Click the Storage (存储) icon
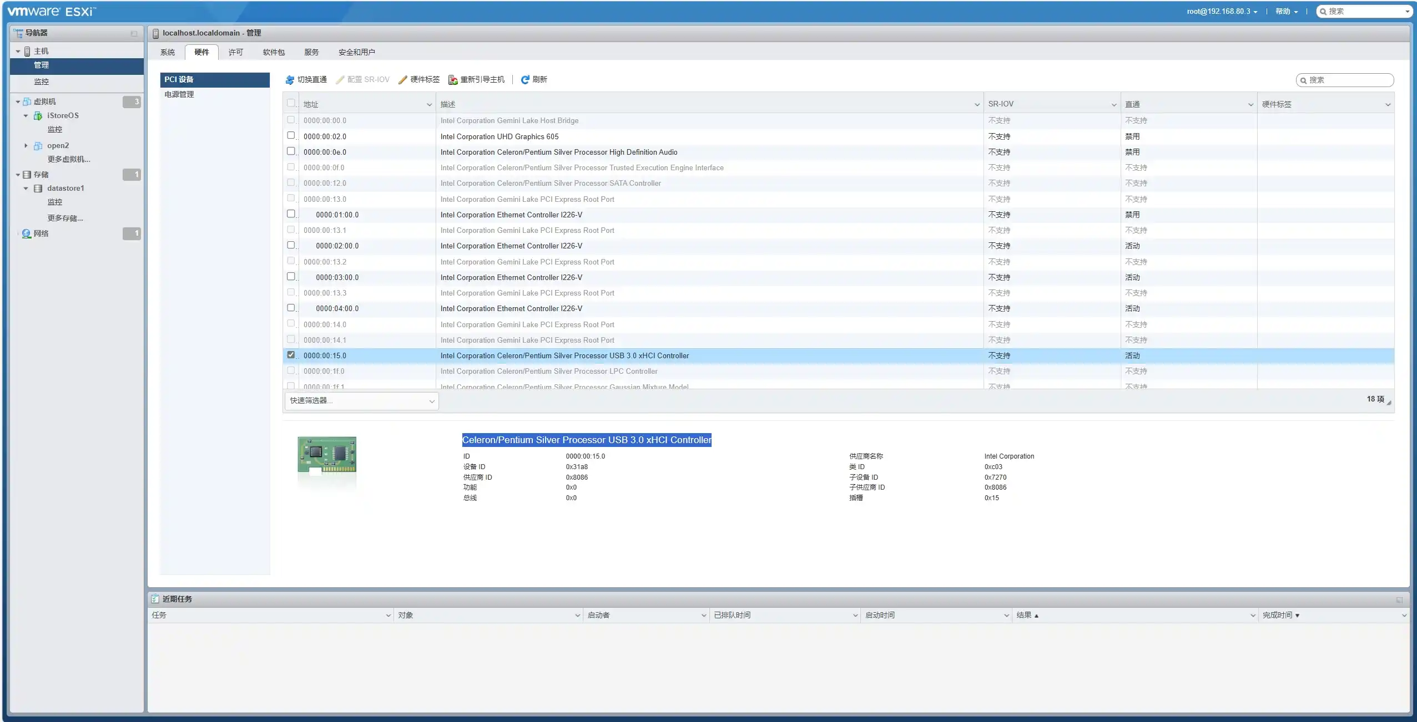Viewport: 1417px width, 722px height. (x=27, y=175)
